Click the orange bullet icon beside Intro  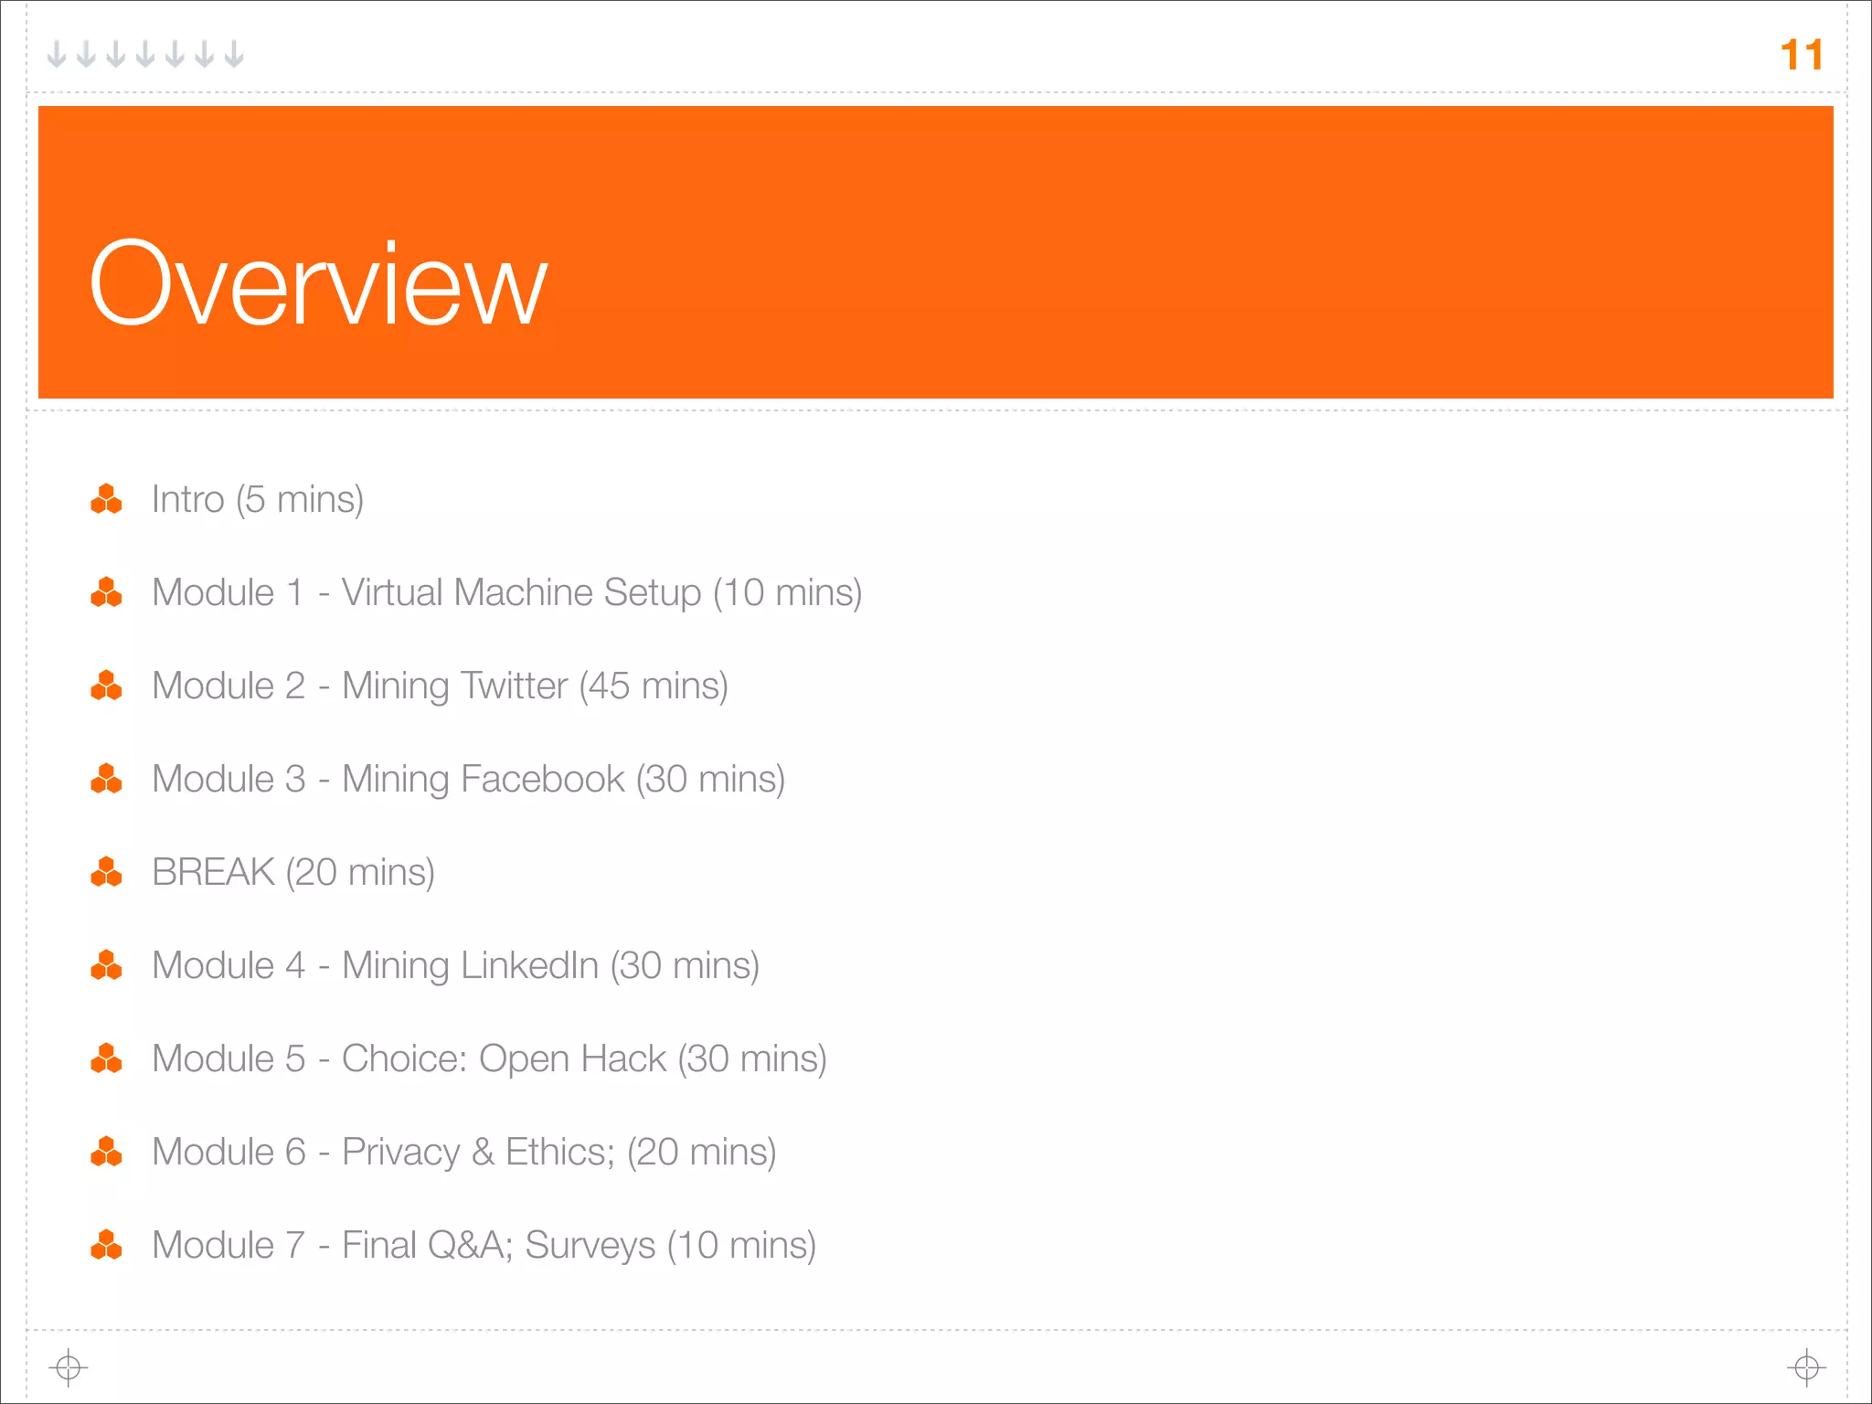click(106, 499)
